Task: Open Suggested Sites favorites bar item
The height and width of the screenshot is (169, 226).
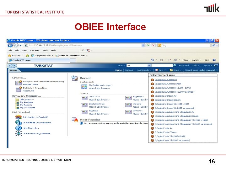Action: [x=42, y=55]
